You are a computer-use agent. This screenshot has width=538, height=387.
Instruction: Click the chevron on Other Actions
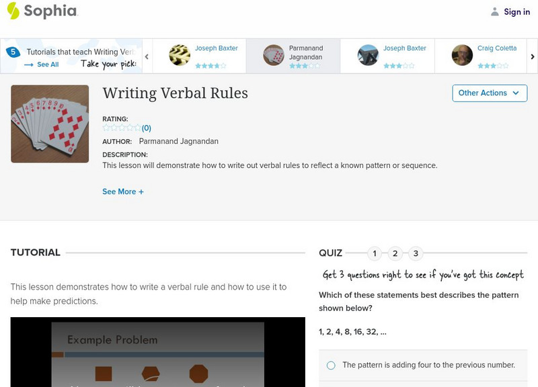[514, 93]
